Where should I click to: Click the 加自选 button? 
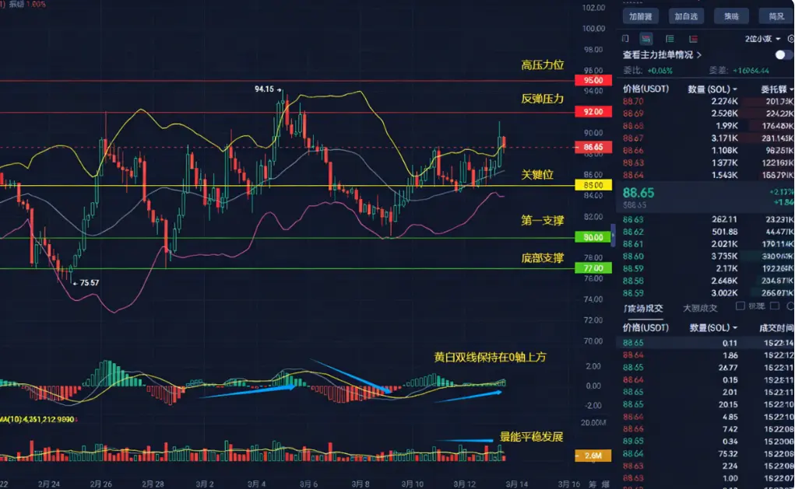coord(686,16)
